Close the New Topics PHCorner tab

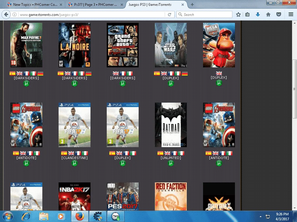coord(61,5)
